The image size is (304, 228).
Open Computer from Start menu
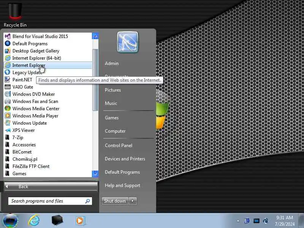(115, 131)
